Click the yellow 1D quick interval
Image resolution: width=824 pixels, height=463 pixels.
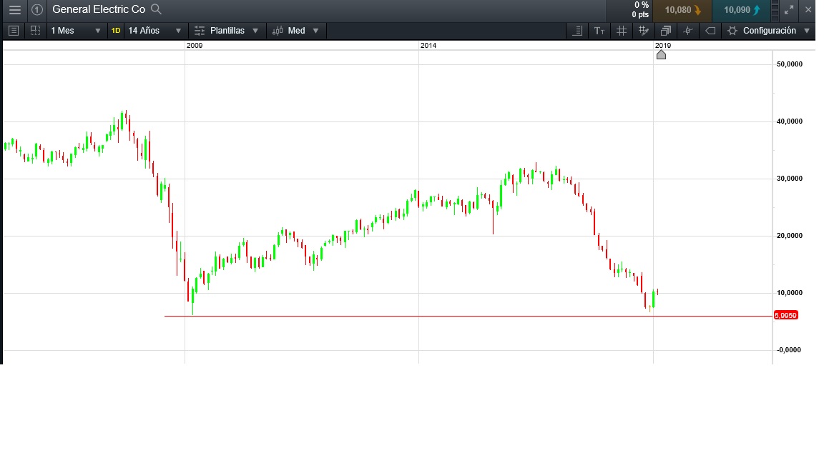[116, 31]
